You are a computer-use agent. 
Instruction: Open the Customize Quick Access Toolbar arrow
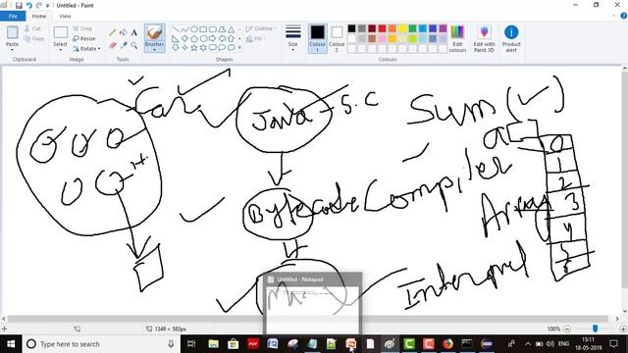48,6
